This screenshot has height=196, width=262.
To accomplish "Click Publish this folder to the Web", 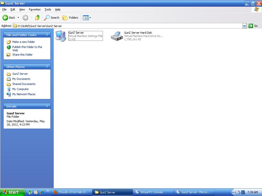I will coord(27,48).
